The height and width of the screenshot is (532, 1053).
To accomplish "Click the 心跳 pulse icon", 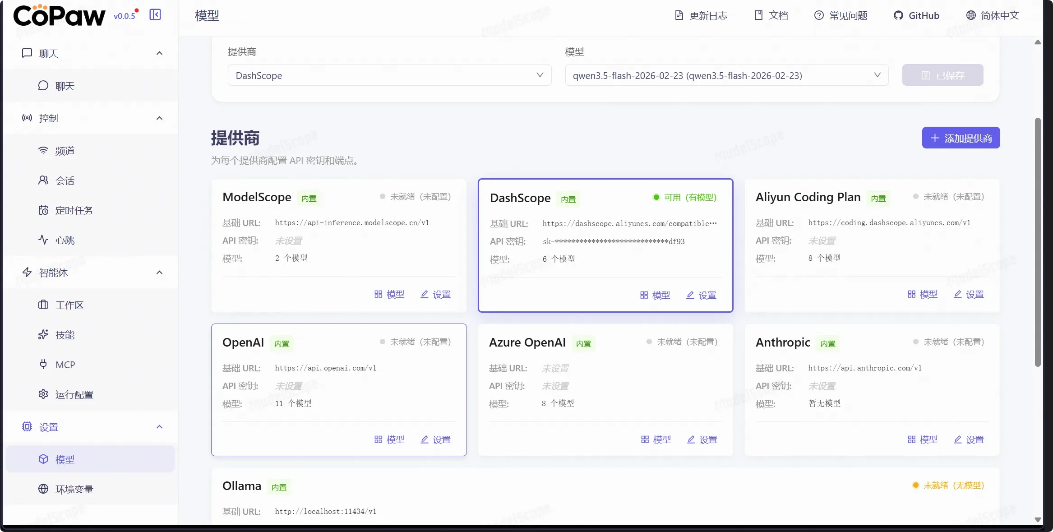I will tap(43, 240).
